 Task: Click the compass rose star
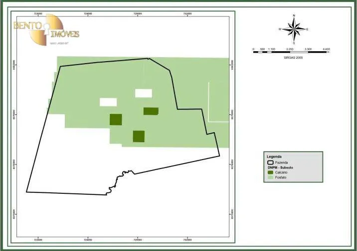pos(294,29)
